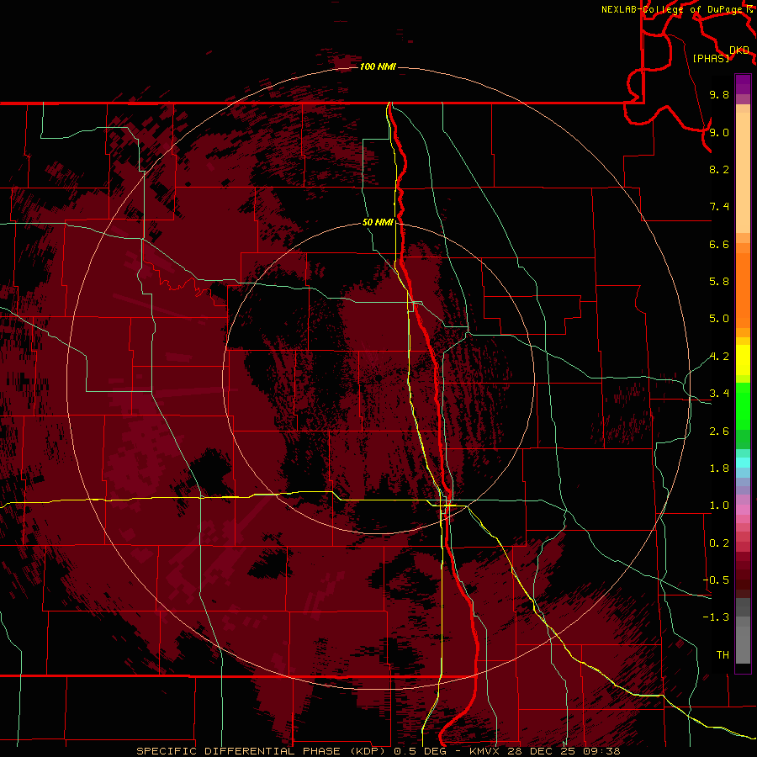Select the purple top segment of color bar

click(x=743, y=84)
